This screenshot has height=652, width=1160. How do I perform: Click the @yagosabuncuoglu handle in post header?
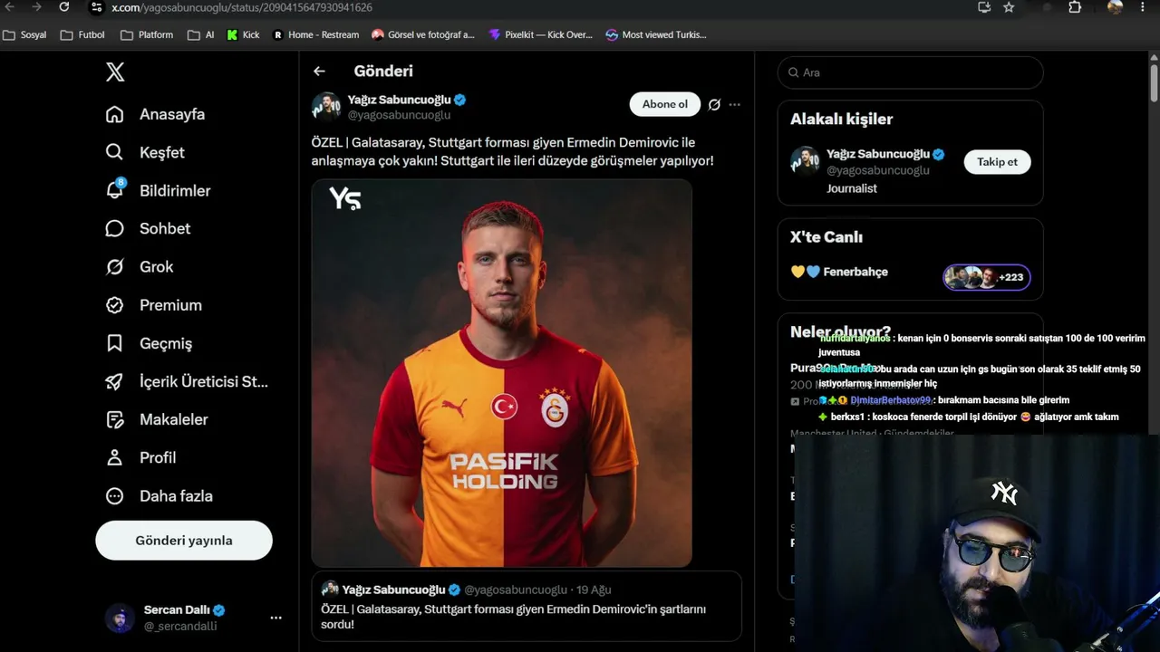click(x=400, y=115)
